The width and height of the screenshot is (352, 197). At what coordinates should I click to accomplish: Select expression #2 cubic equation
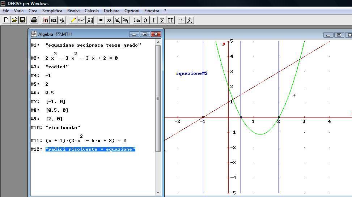tap(81, 56)
